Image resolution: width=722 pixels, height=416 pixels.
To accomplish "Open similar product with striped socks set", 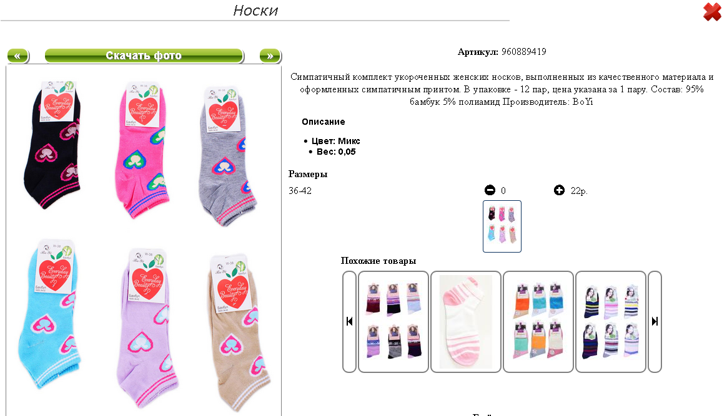I will point(611,321).
